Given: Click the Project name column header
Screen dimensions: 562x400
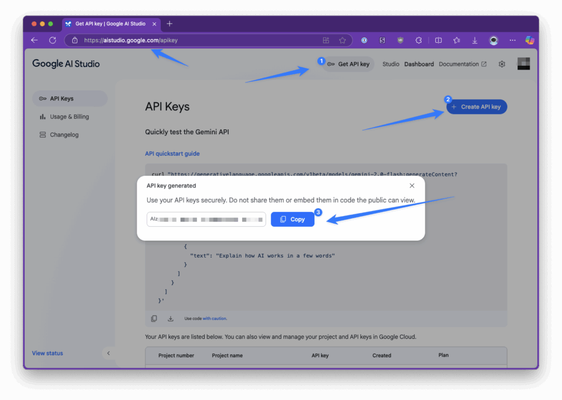Looking at the screenshot, I should point(227,355).
